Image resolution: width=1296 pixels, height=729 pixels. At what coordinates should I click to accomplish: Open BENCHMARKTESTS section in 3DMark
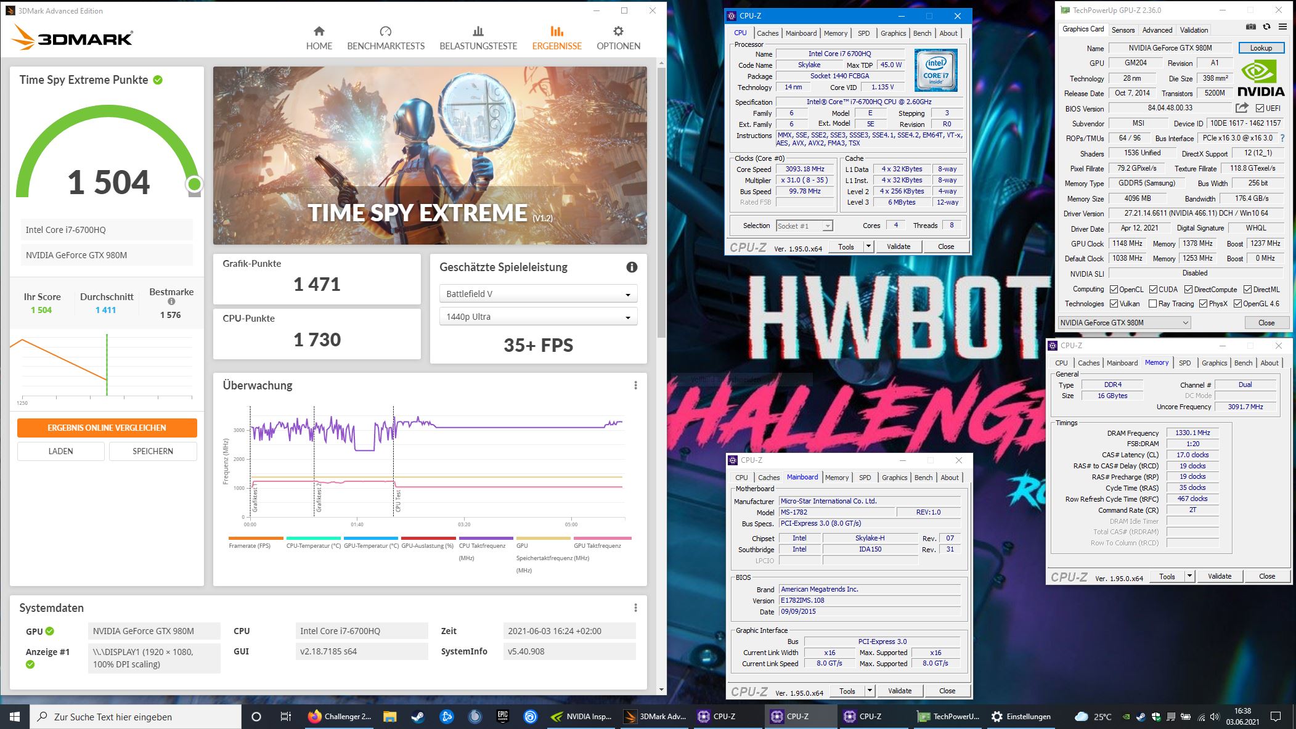click(x=386, y=38)
